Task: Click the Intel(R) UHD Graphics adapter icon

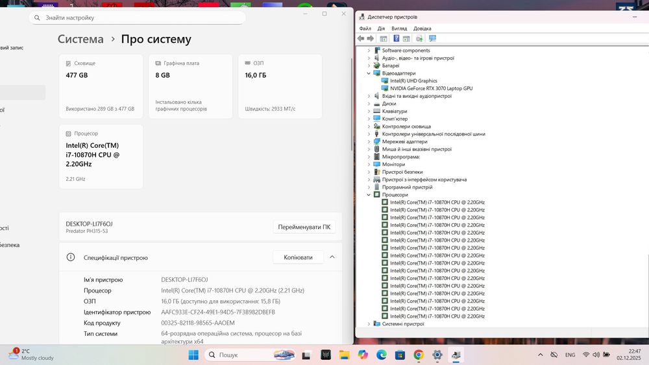Action: pos(384,80)
